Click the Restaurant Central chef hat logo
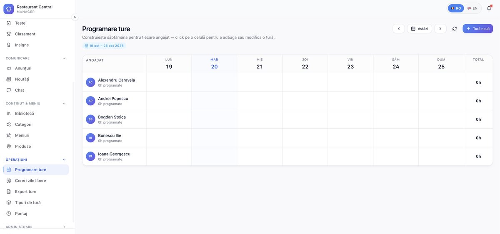 click(9, 9)
